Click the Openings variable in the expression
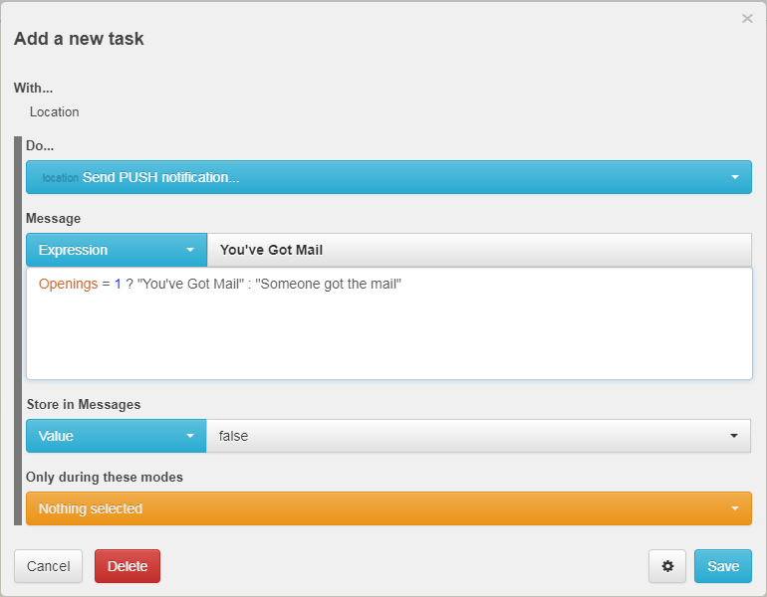 pos(68,284)
